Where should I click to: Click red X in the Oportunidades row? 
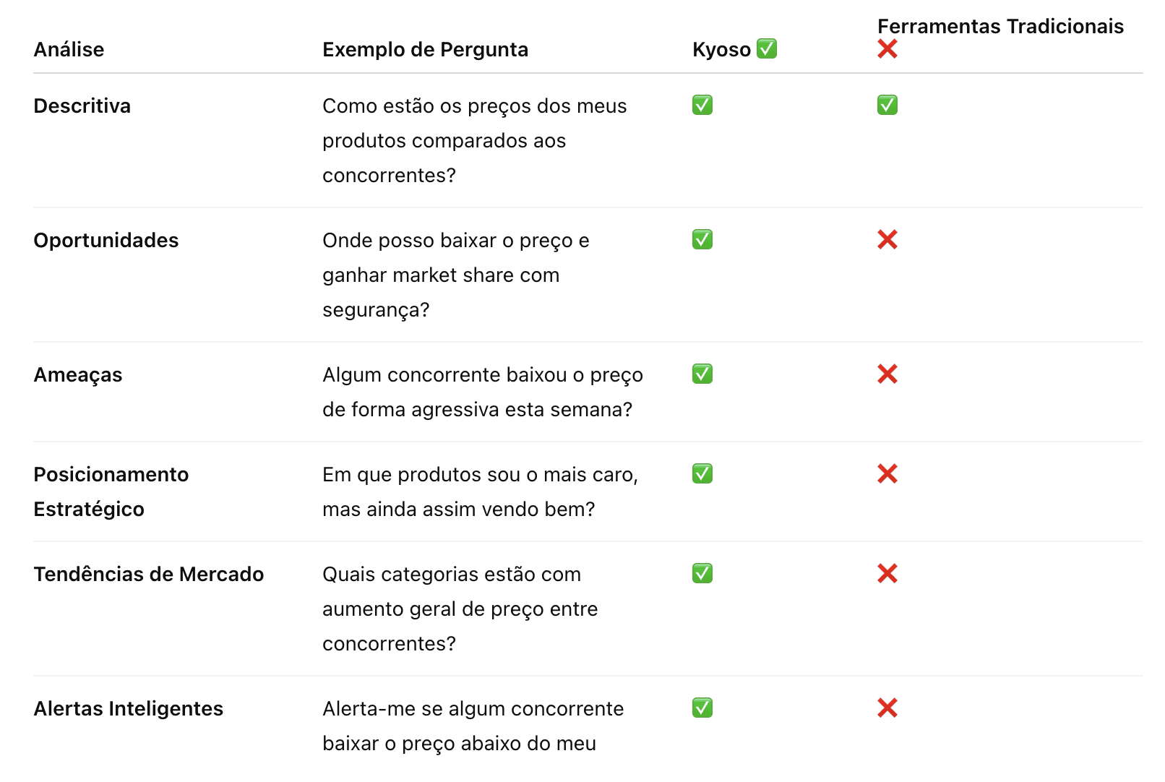coord(887,239)
